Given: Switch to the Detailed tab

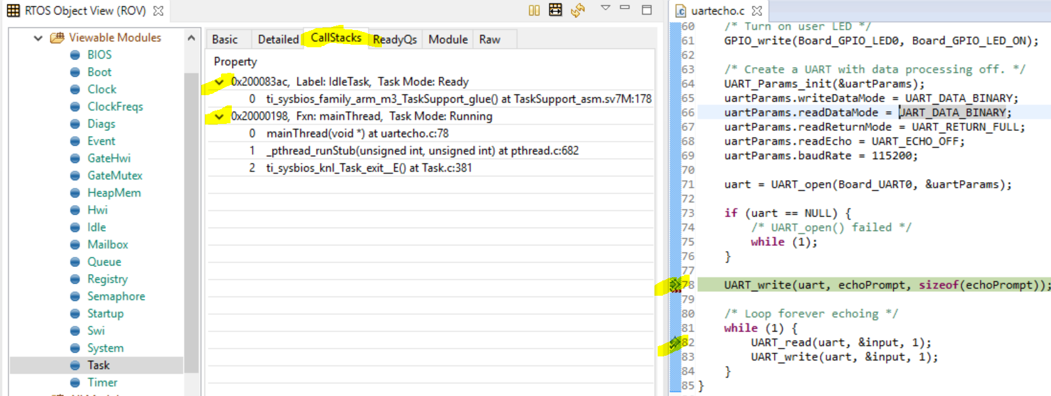Looking at the screenshot, I should [278, 40].
